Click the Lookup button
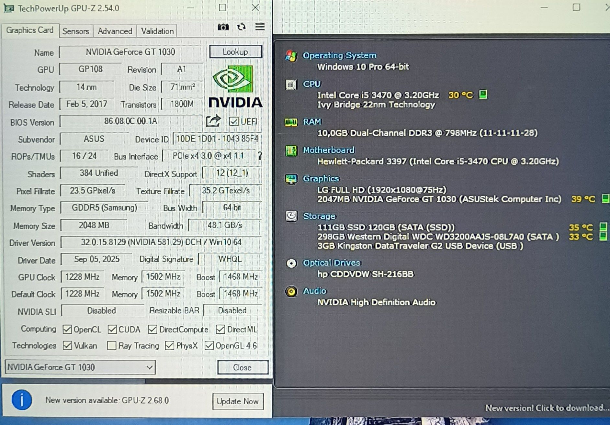The height and width of the screenshot is (425, 610). point(235,52)
